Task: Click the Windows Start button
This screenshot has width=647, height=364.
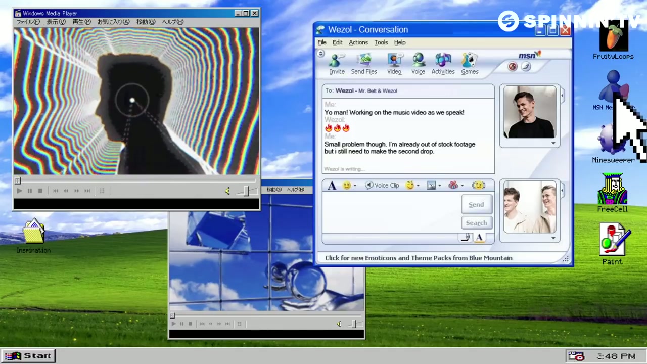Action: [28, 356]
